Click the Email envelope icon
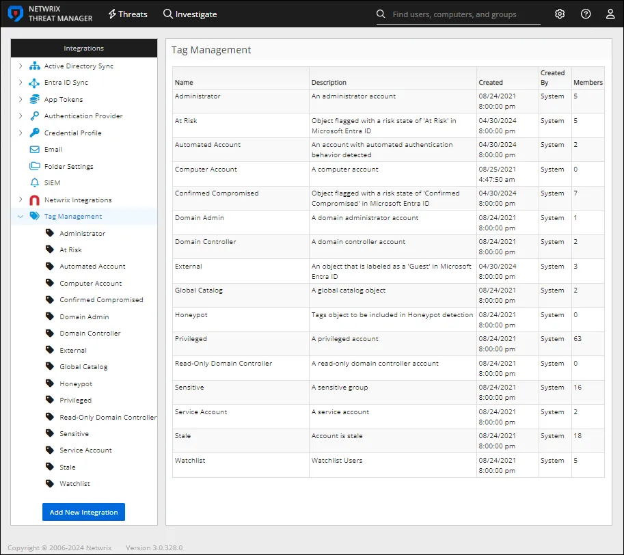Viewport: 624px width, 555px height. (x=35, y=150)
